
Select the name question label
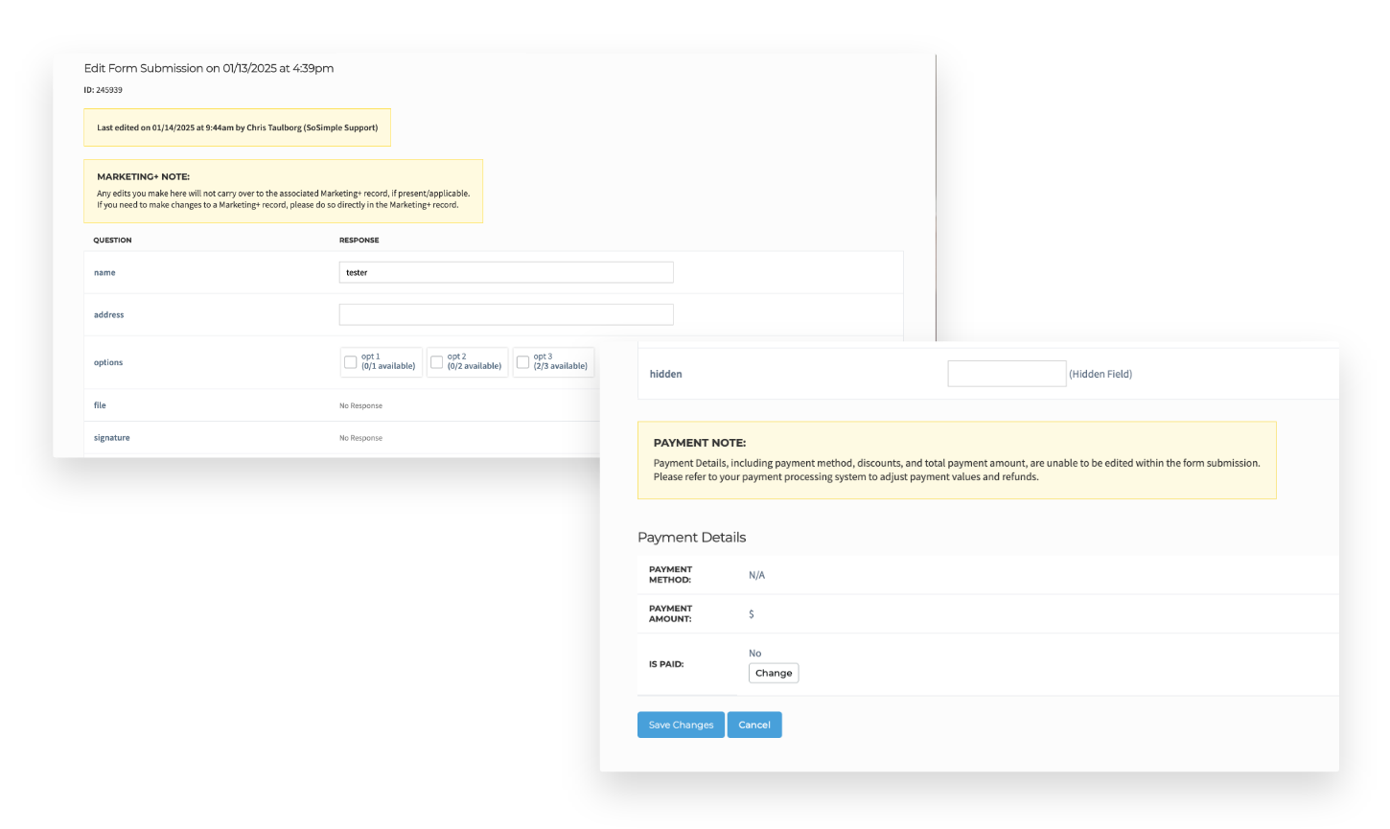[x=104, y=272]
